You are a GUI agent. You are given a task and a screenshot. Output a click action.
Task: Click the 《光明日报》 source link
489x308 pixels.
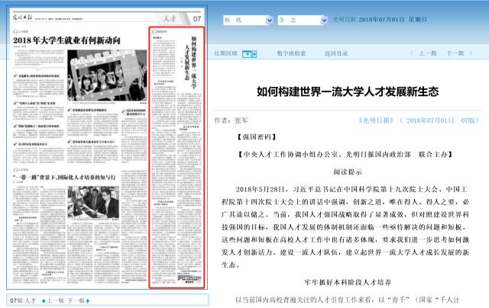[377, 120]
